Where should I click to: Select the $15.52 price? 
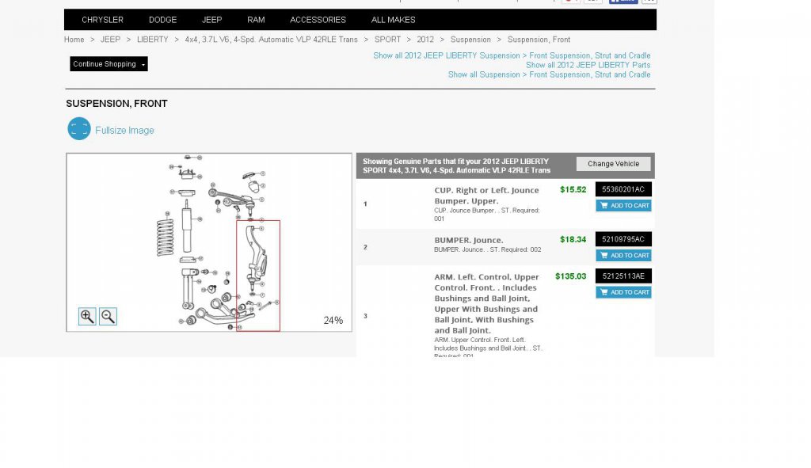(573, 189)
